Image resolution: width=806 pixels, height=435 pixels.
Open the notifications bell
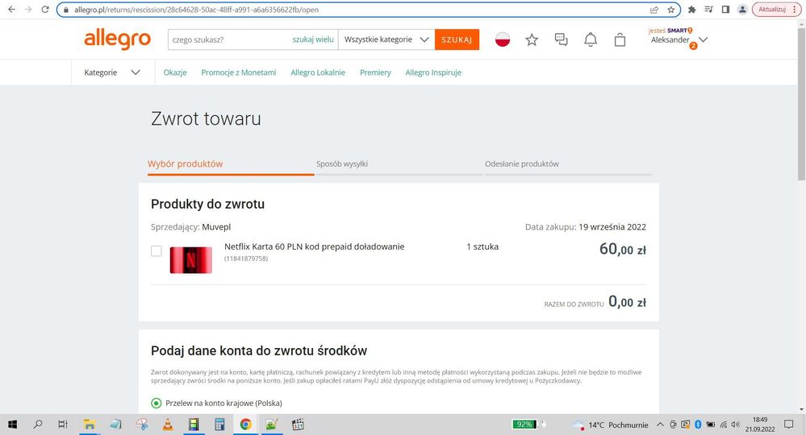tap(591, 39)
